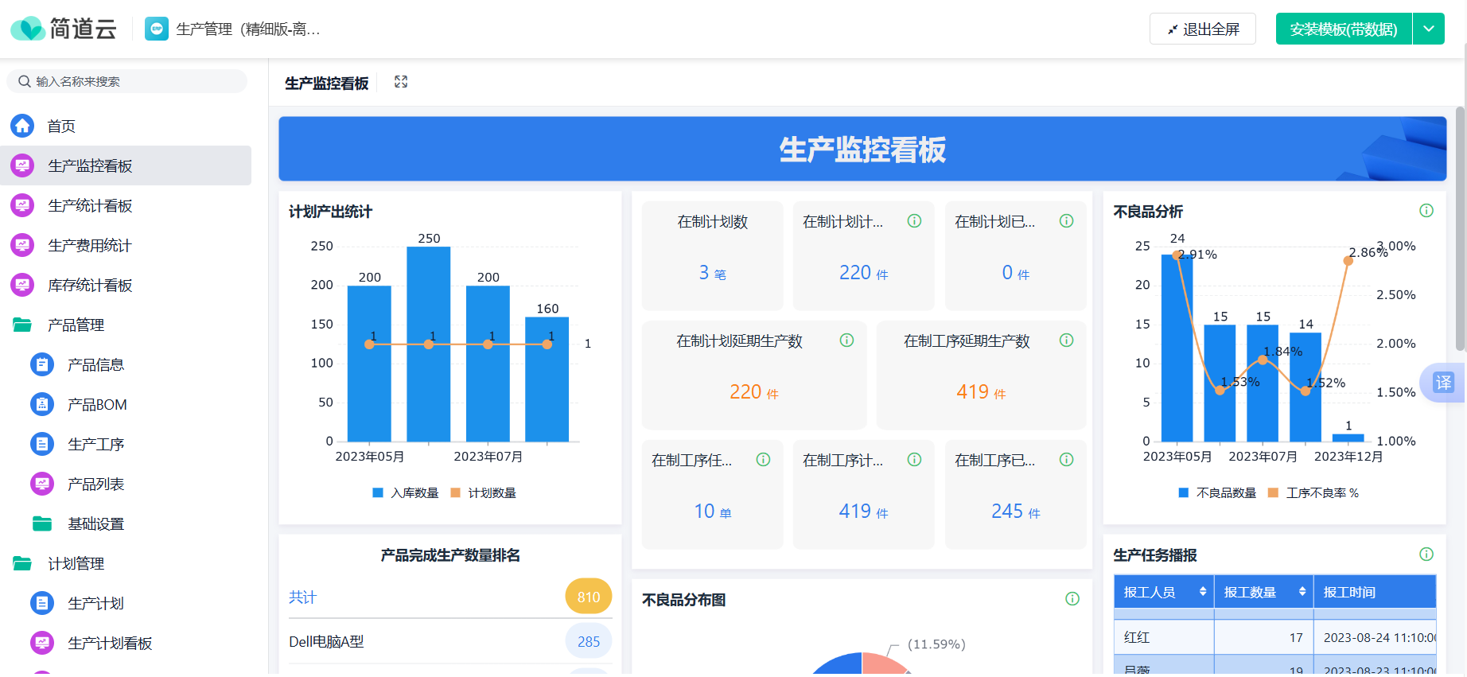Click info icon on 在制计划计... card
1467x677 pixels.
pos(915,221)
